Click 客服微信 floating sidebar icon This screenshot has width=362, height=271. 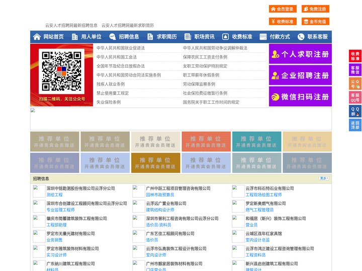point(355,70)
